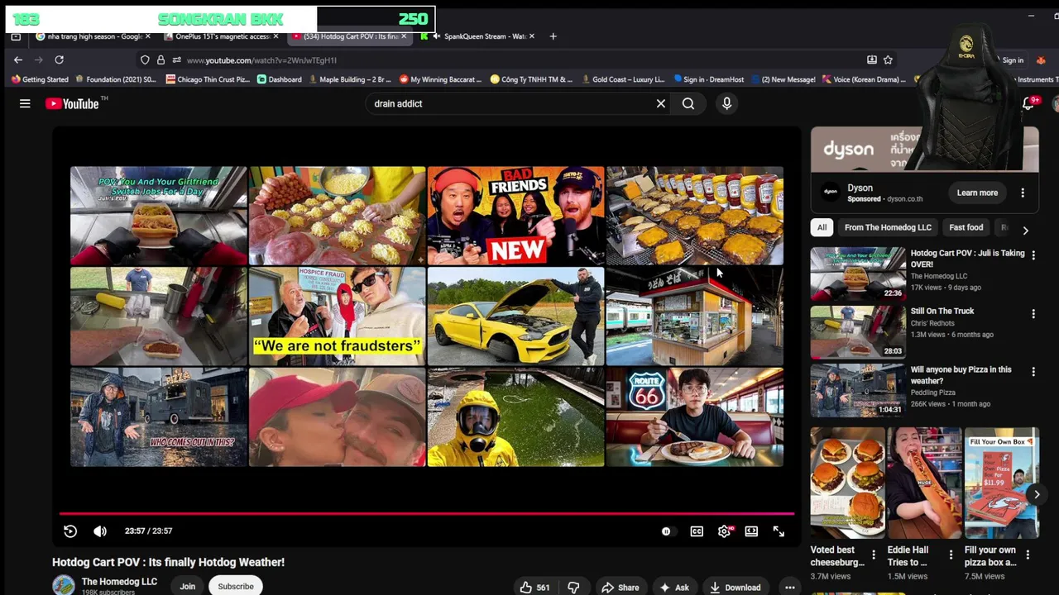1059x595 pixels.
Task: Click Learn more on the Dyson ad
Action: (x=977, y=193)
